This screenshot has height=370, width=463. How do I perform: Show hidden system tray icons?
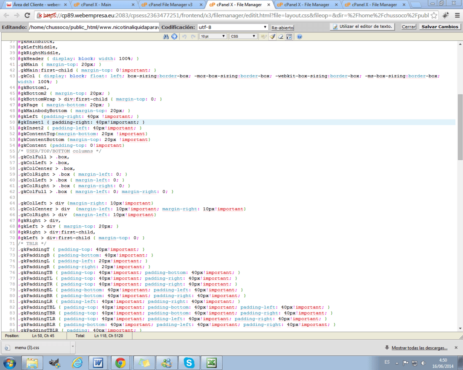point(397,363)
